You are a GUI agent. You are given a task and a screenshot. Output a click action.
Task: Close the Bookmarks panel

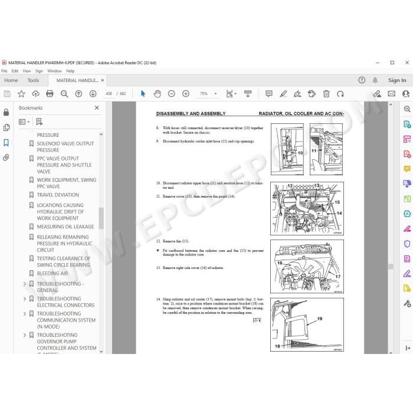tap(97, 108)
